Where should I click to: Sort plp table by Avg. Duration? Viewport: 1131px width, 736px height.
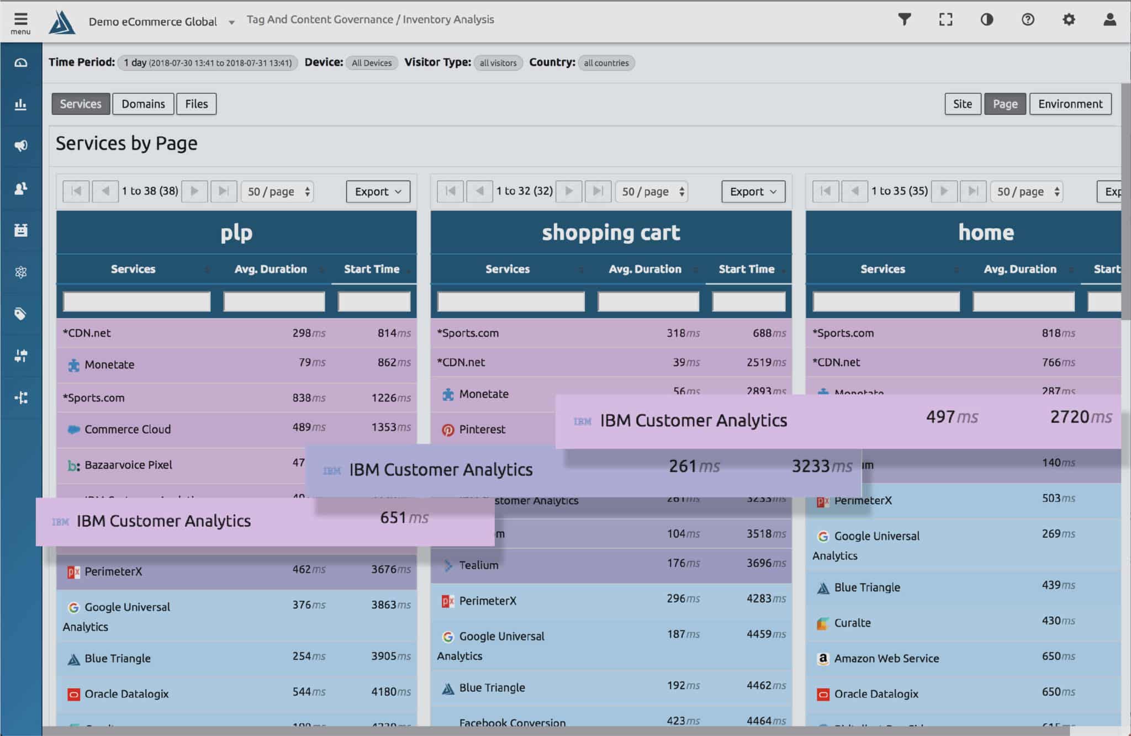coord(271,269)
